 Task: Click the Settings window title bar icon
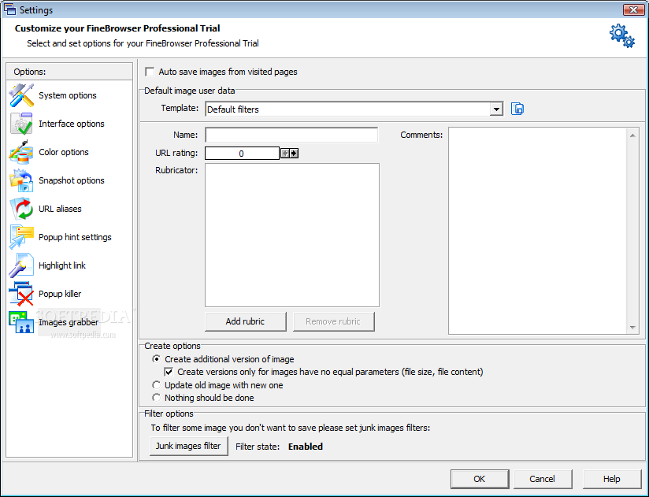pyautogui.click(x=10, y=9)
